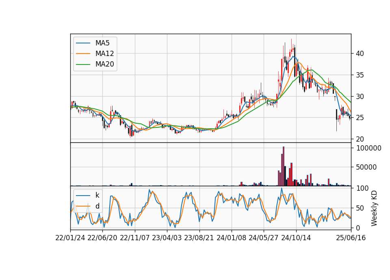Click the tallest volume bar
Image resolution: width=390 pixels, height=280 pixels.
[284, 166]
